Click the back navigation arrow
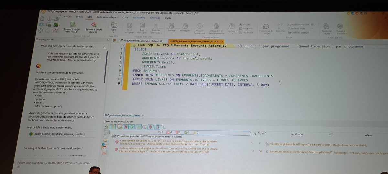Viewport: 388px width, 174px height. click(x=41, y=31)
